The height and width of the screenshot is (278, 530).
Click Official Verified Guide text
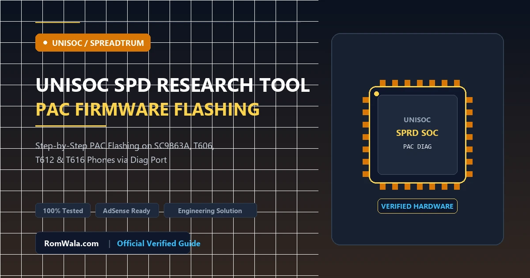pyautogui.click(x=159, y=243)
